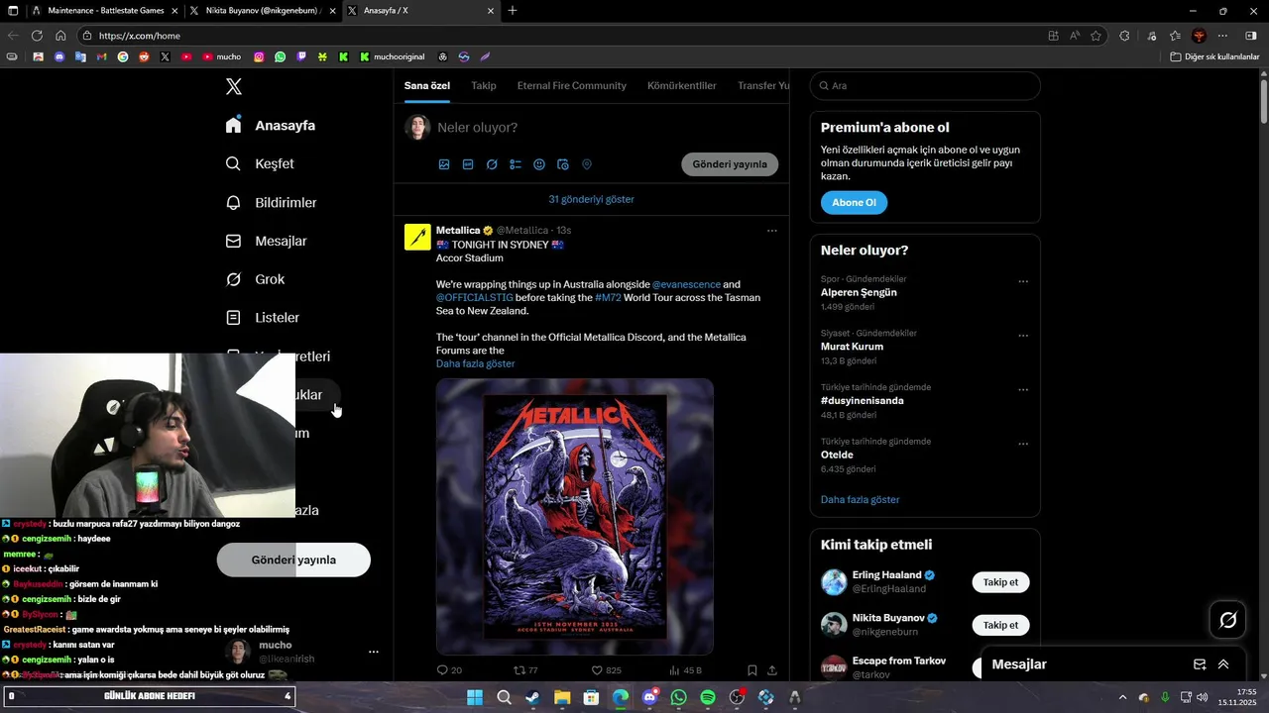Open options for Otelde trend
The height and width of the screenshot is (713, 1269).
pos(1023,445)
